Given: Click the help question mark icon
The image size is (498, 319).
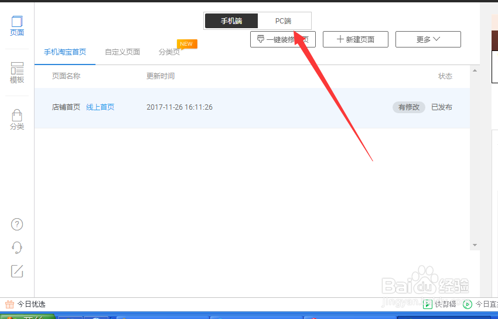Looking at the screenshot, I should tap(17, 225).
